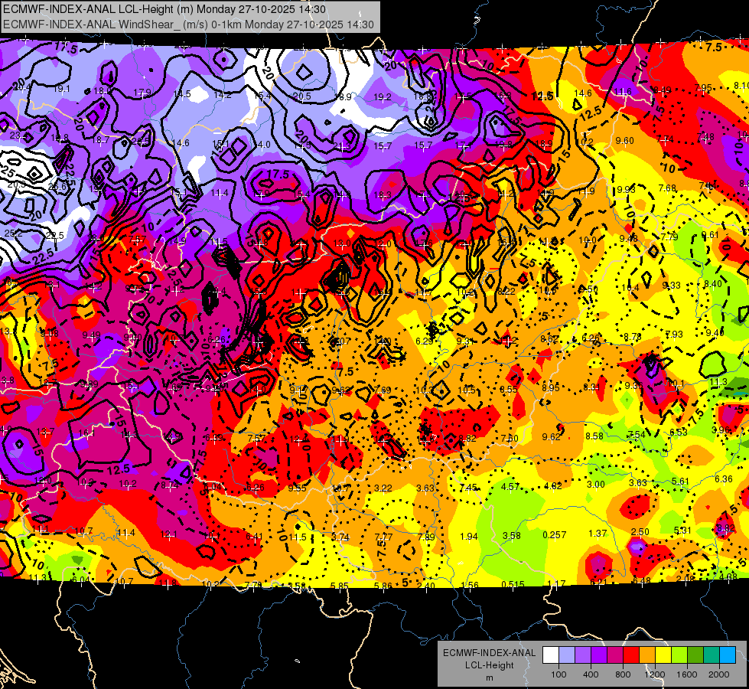The height and width of the screenshot is (689, 749).
Task: Click the 4.57 grid value
Action: coord(510,486)
